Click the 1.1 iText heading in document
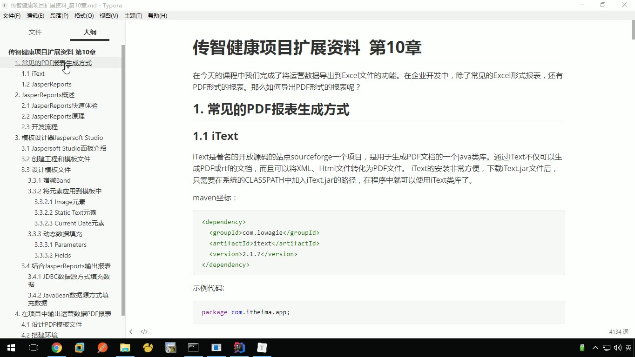This screenshot has width=635, height=357. pos(216,136)
